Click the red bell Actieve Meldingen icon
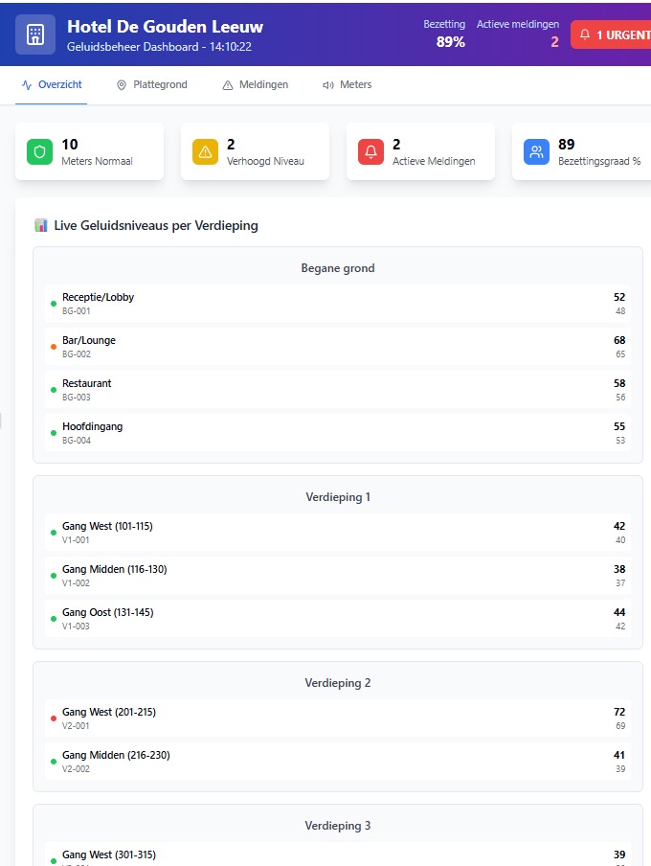Viewport: 651px width, 866px height. coord(371,151)
